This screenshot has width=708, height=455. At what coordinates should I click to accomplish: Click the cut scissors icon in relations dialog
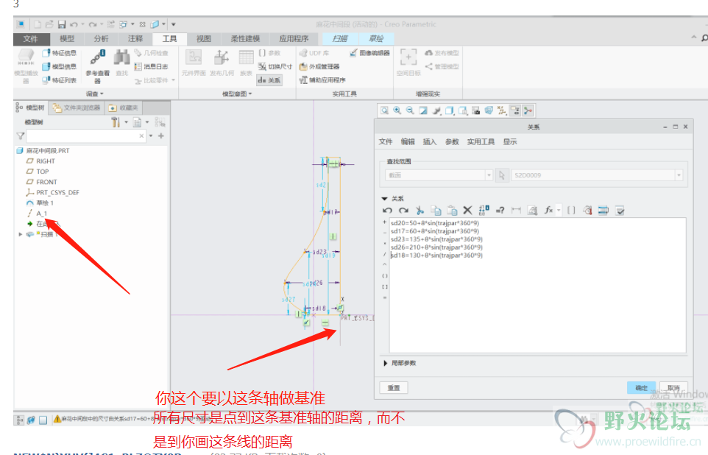point(420,210)
